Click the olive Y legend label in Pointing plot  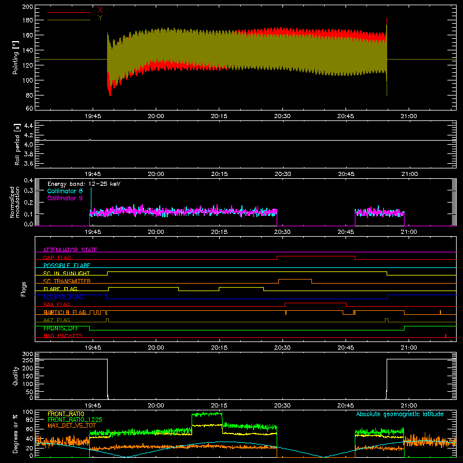(100, 18)
